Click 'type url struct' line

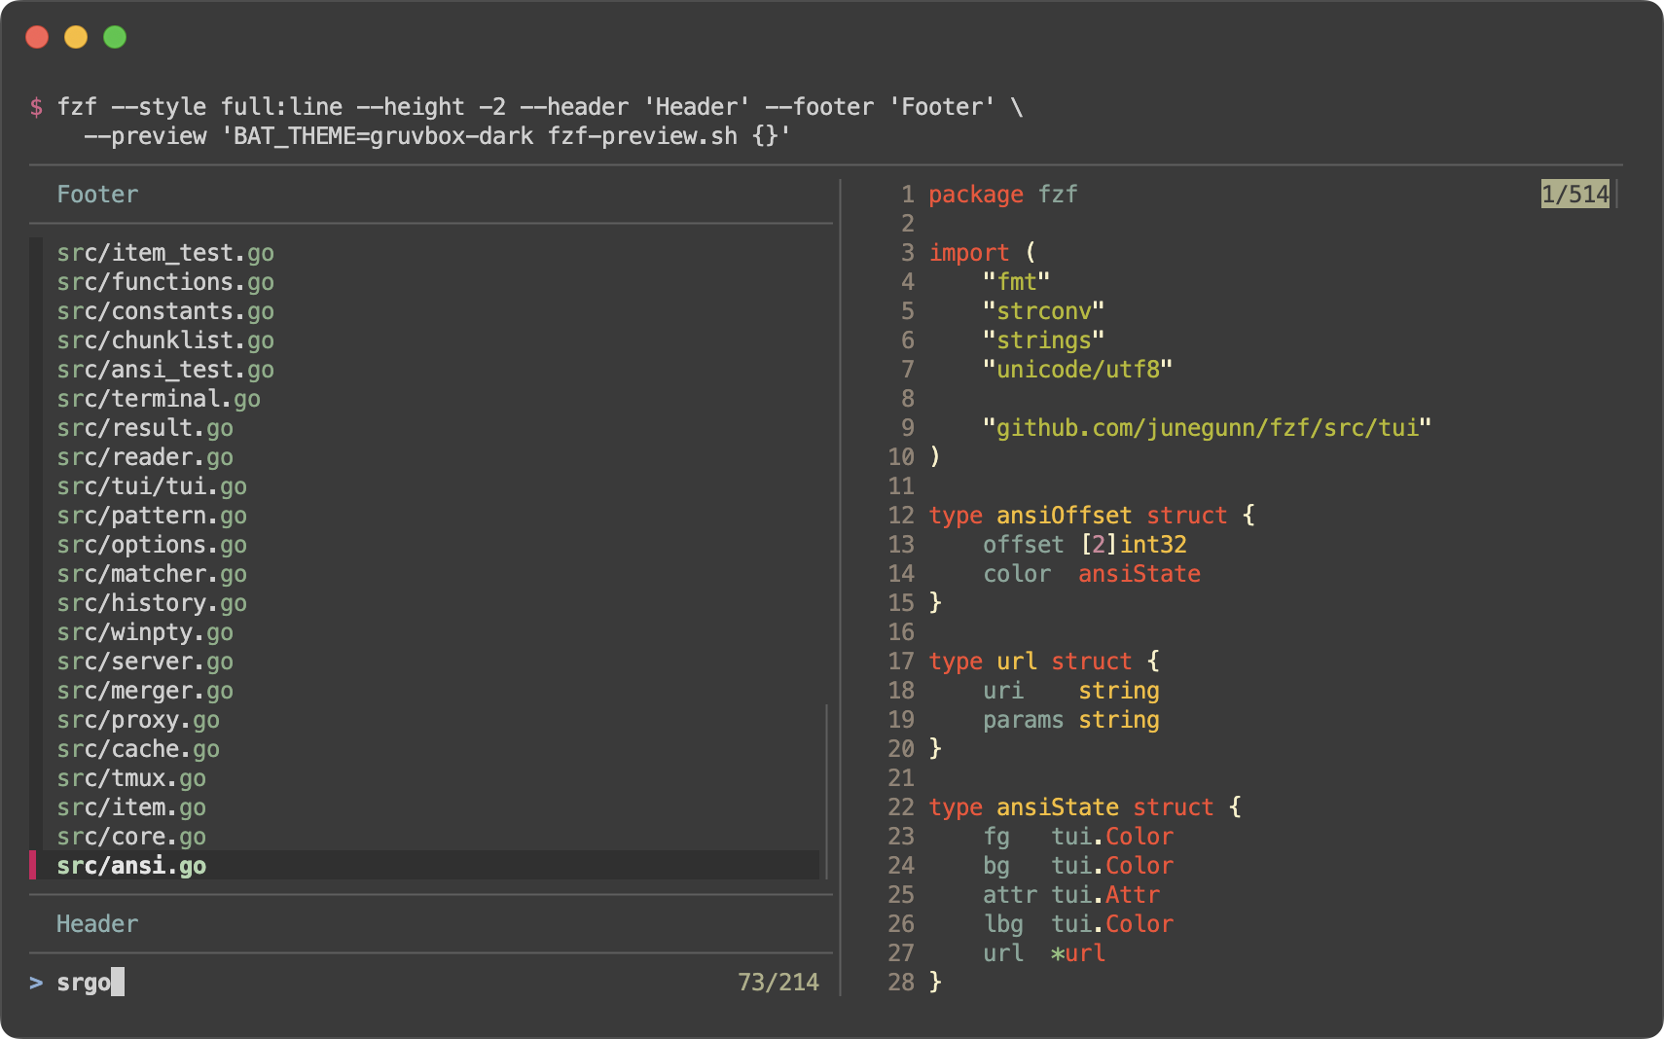coord(1044,662)
